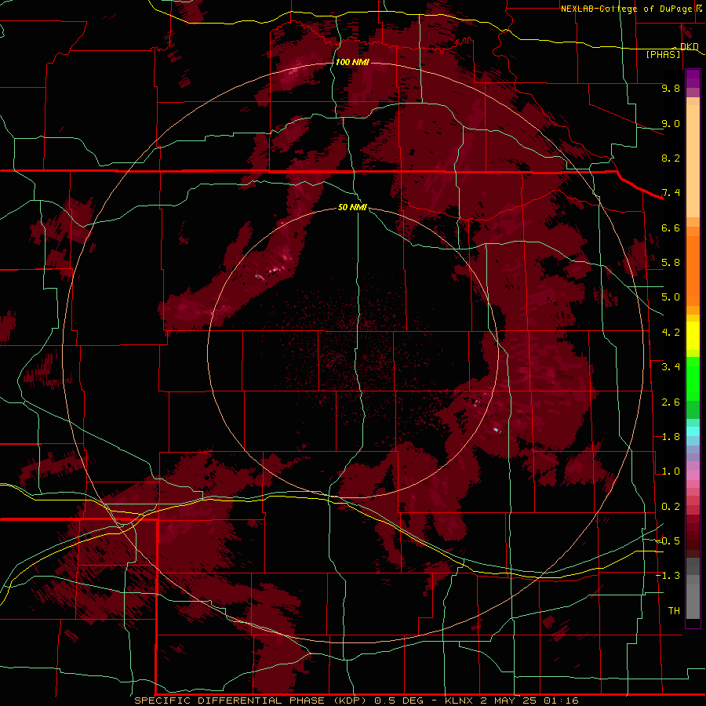Select the yellow segment of the color bar

coord(693,336)
